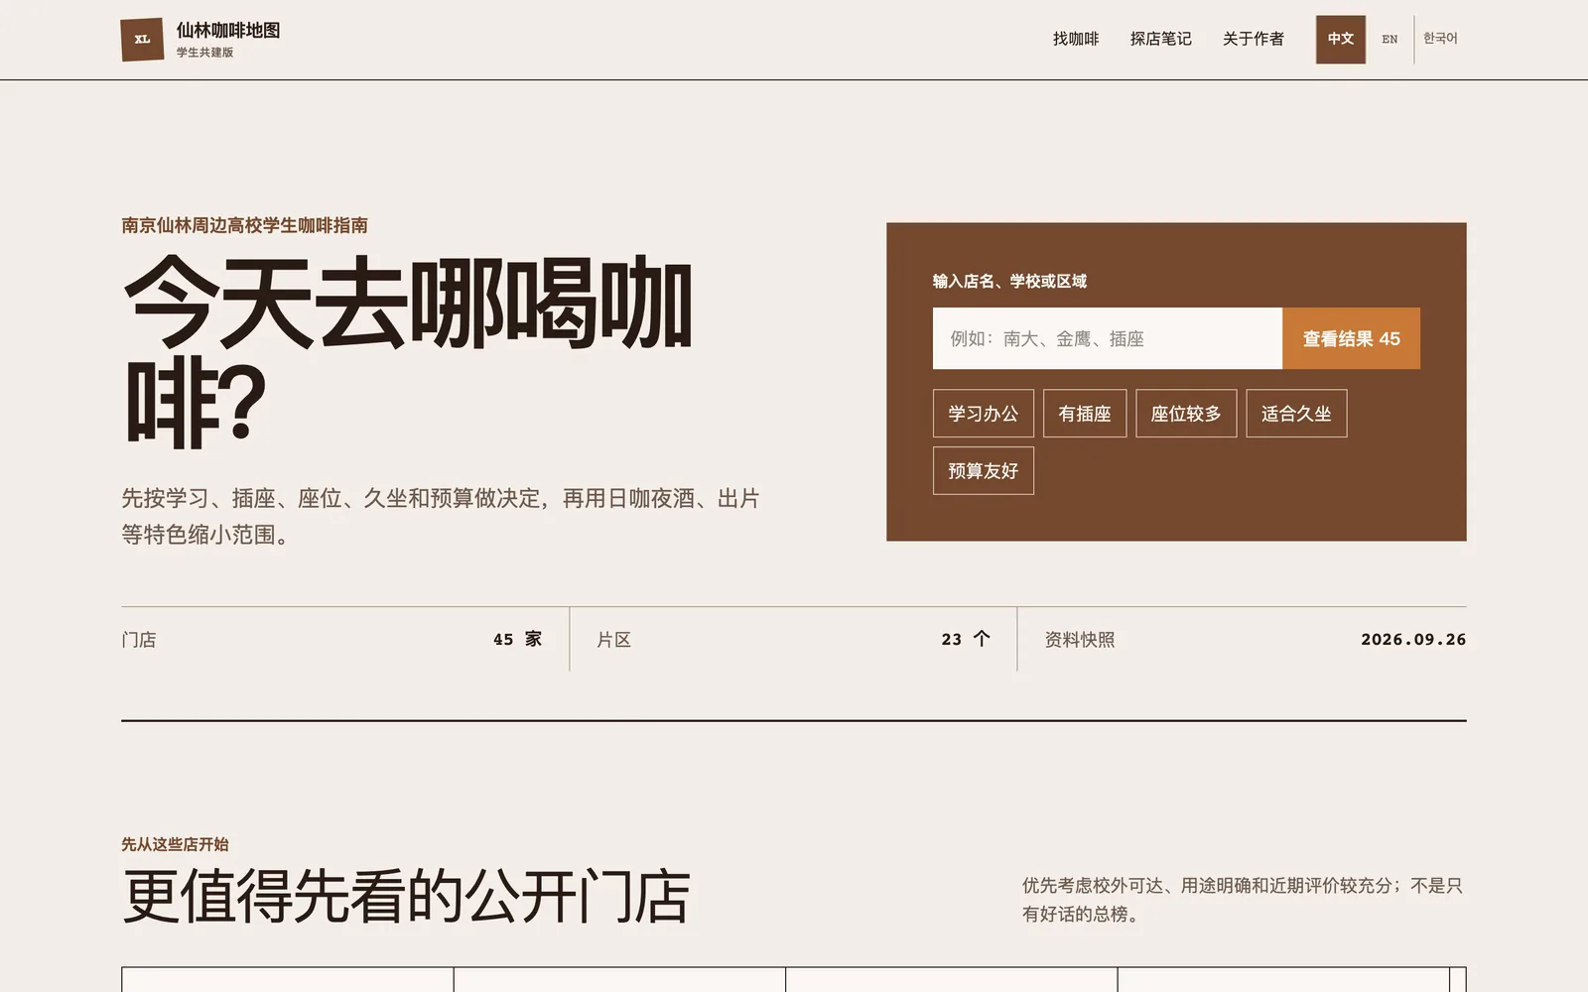Screen dimensions: 1588x992
Task: Open the 仙林咖啡地图 site title link
Action: (x=228, y=31)
